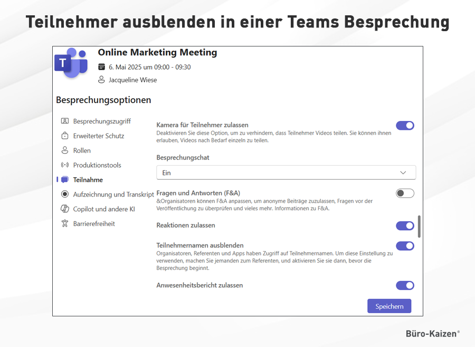This screenshot has height=347, width=475.
Task: Switch to Aufzeichnung und Transkript
Action: click(x=108, y=194)
